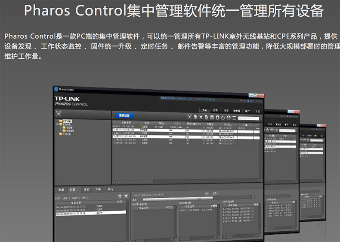Expand the second folder node in tree
Viewport: 340px width, 242px height.
tap(60, 124)
